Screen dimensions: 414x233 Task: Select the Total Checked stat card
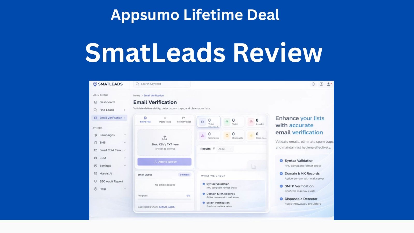point(209,122)
